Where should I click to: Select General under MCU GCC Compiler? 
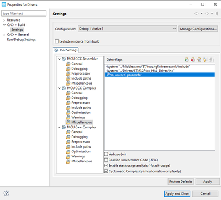[x=77, y=93]
